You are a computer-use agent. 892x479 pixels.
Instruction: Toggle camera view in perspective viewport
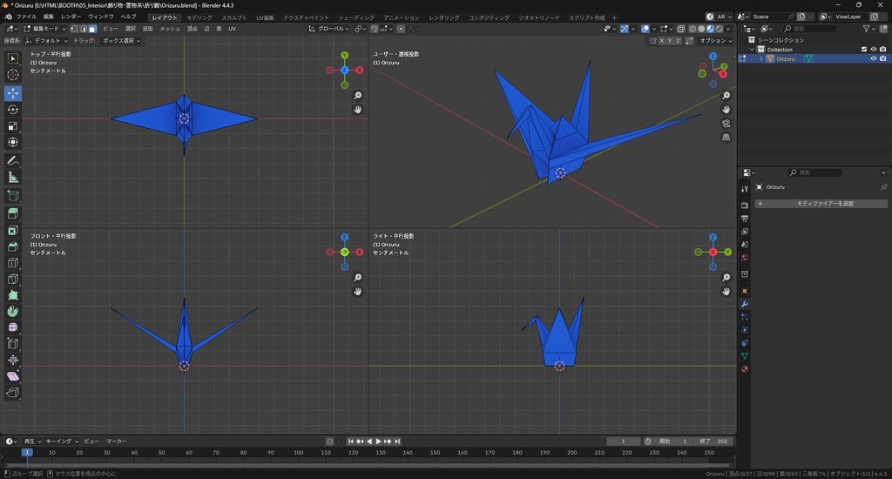point(726,124)
